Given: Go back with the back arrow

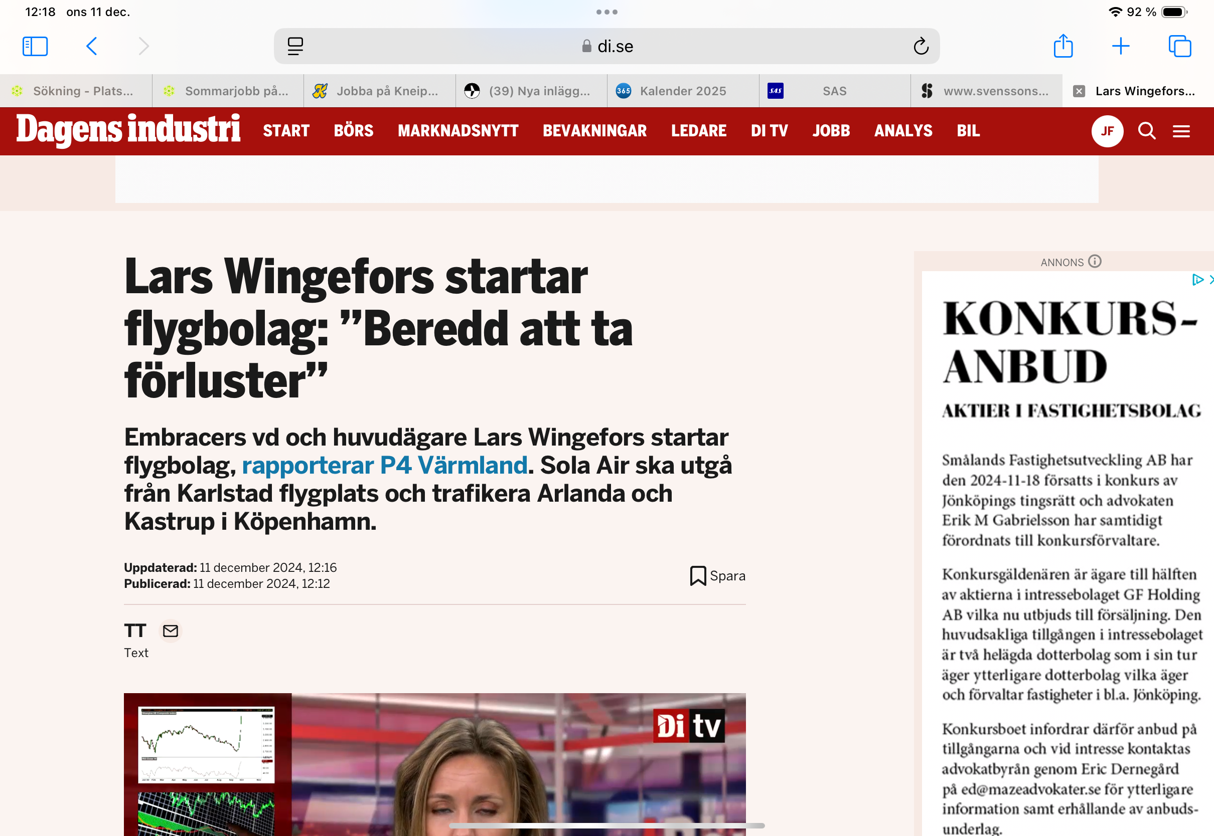Looking at the screenshot, I should click(92, 46).
